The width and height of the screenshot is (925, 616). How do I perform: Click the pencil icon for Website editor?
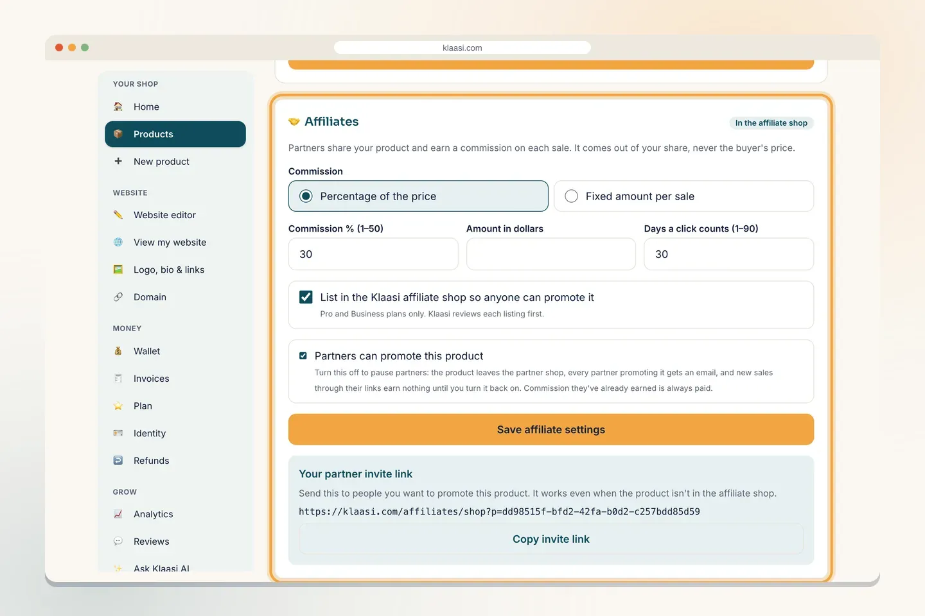(118, 215)
